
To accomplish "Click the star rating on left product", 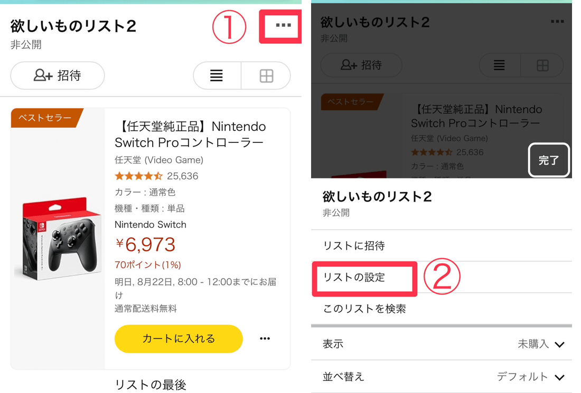I will point(139,176).
